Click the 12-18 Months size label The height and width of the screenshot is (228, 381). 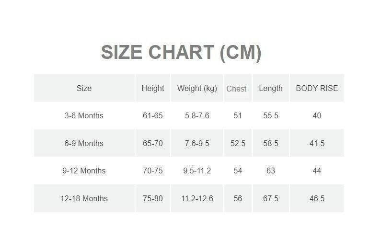pos(84,198)
